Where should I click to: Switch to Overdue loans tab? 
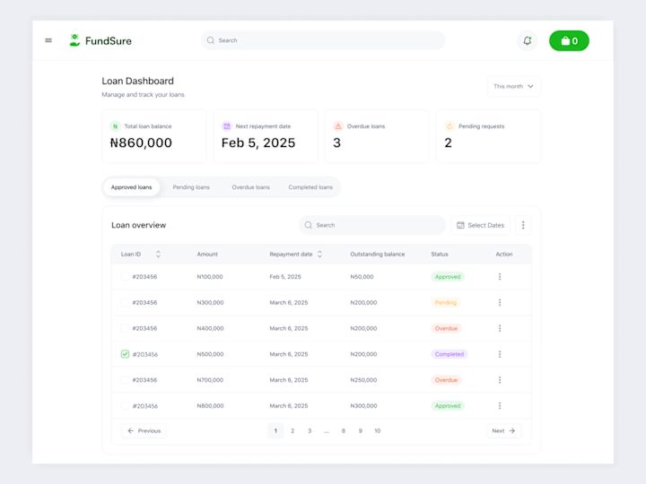(251, 187)
